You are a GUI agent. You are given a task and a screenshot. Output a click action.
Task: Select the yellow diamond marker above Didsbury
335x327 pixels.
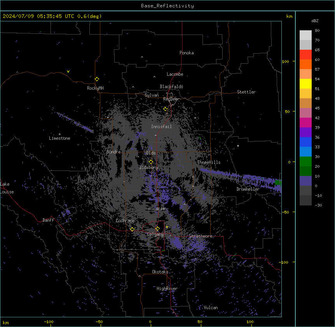click(151, 162)
